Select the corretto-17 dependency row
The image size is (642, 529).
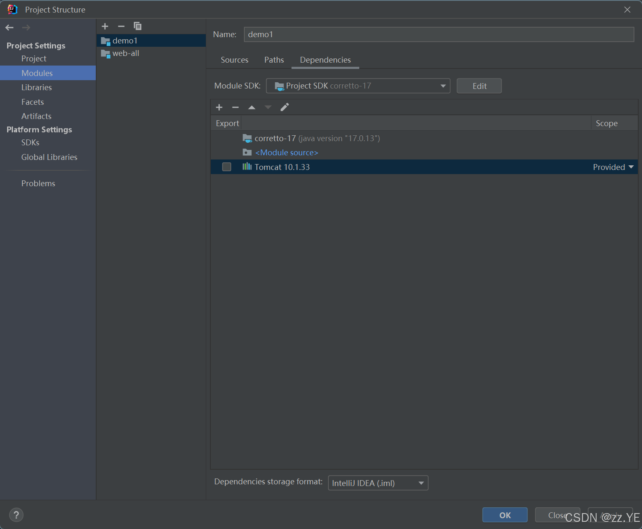coord(424,138)
